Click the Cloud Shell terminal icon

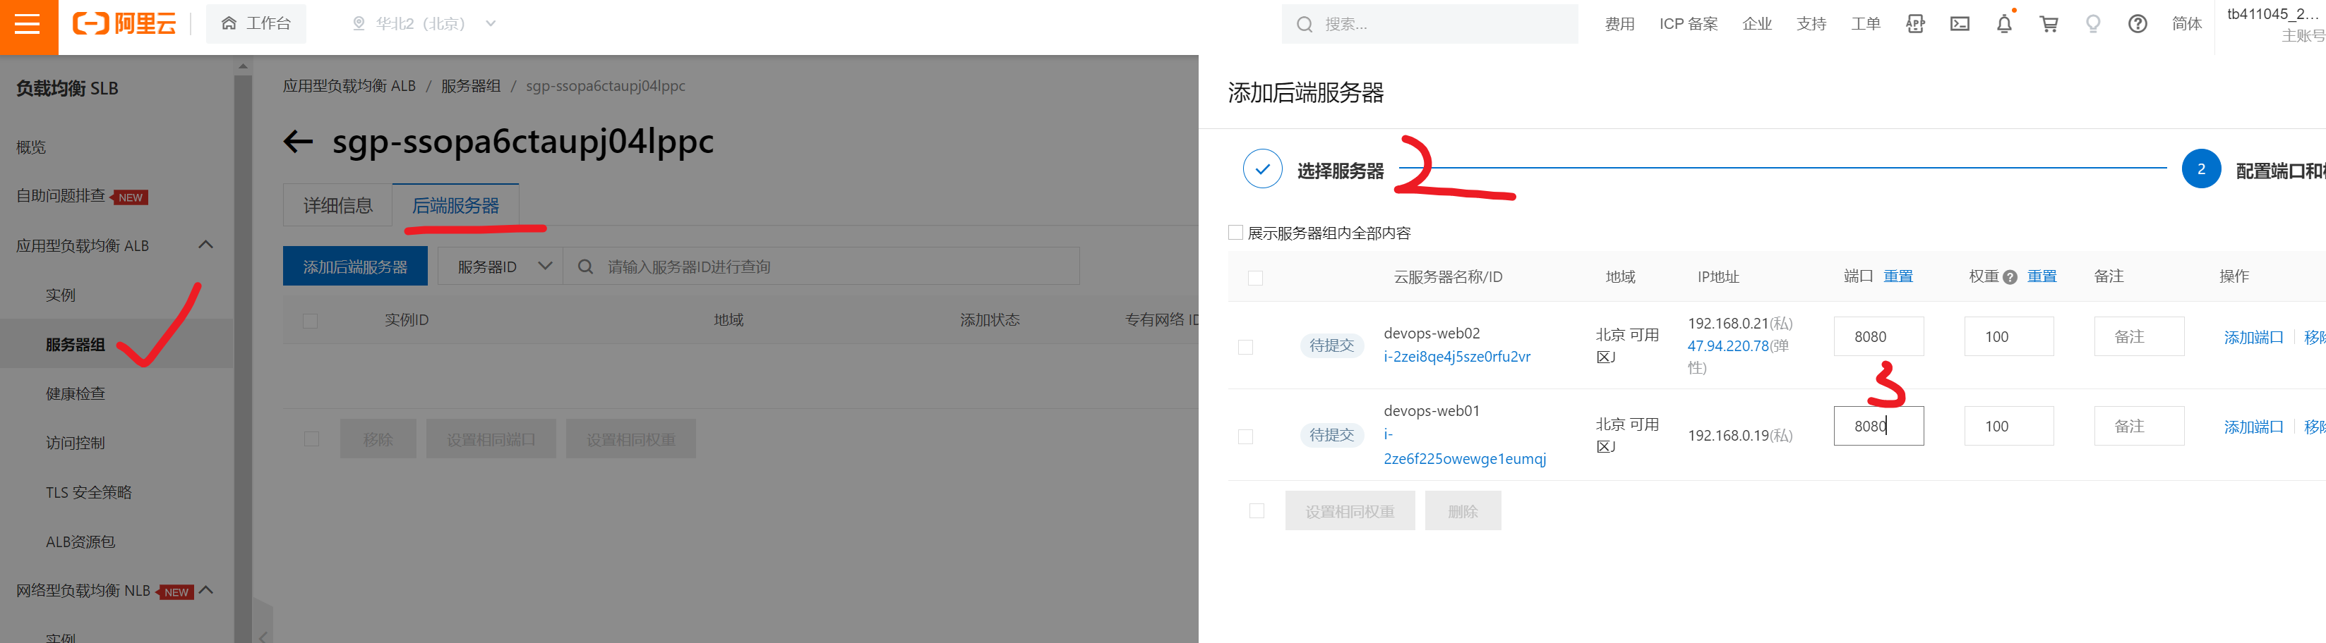pyautogui.click(x=1960, y=25)
